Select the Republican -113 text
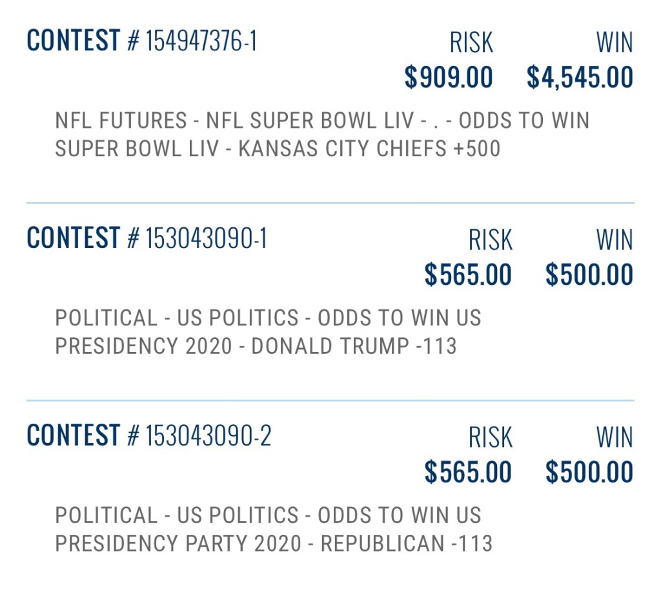The height and width of the screenshot is (600, 661). click(x=407, y=544)
